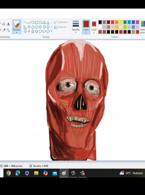This screenshot has height=195, width=145.
Task: Choose the Diamond shape
Action: [29, 27]
